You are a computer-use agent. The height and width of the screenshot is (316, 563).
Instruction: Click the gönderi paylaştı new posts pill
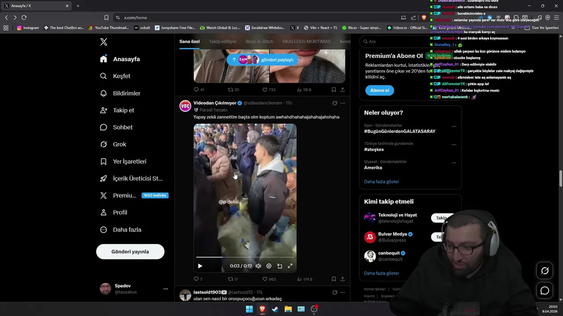click(263, 60)
